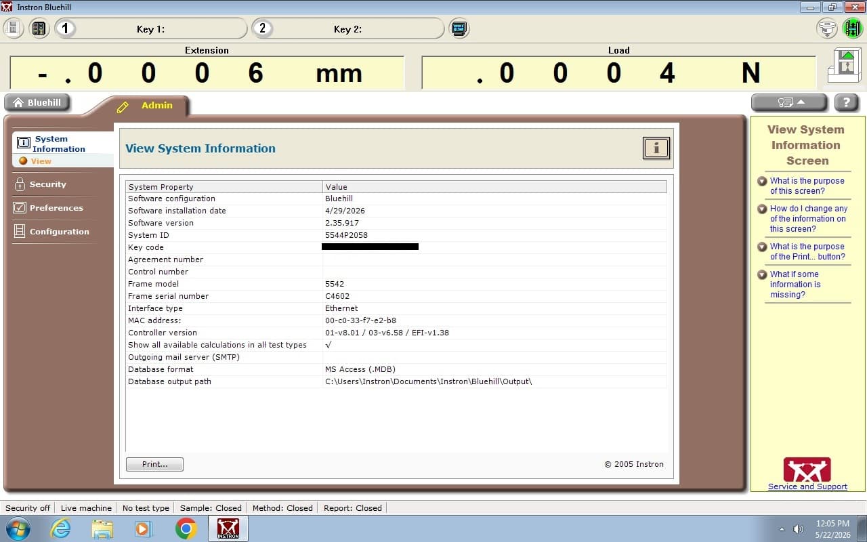Click the Outgoing mail server (SMTP) label
867x542 pixels.
[x=184, y=357]
